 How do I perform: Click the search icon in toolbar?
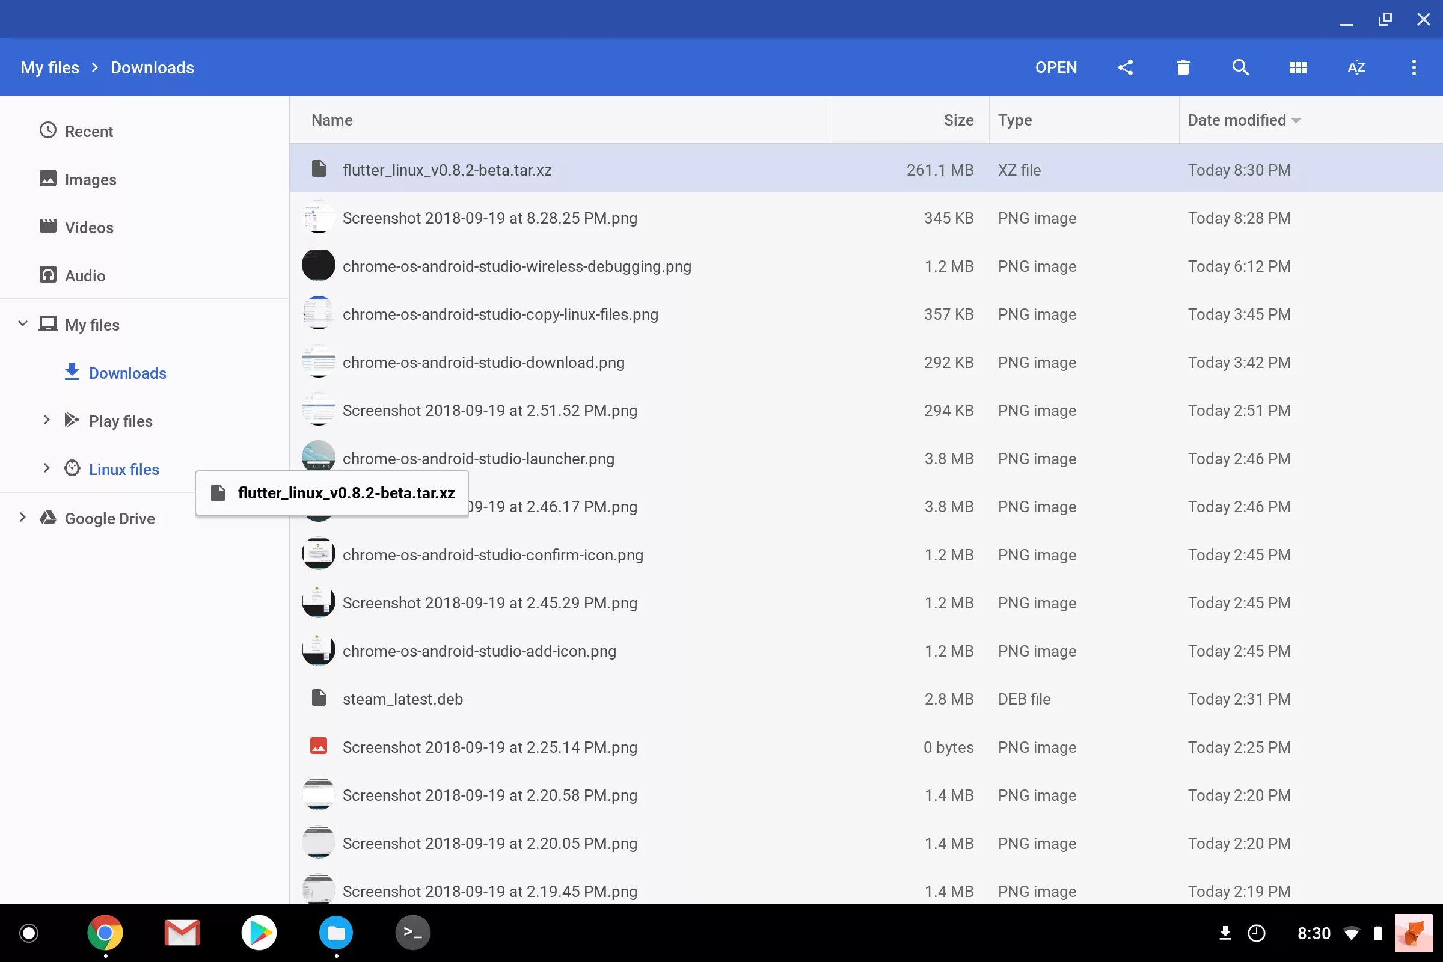tap(1241, 67)
